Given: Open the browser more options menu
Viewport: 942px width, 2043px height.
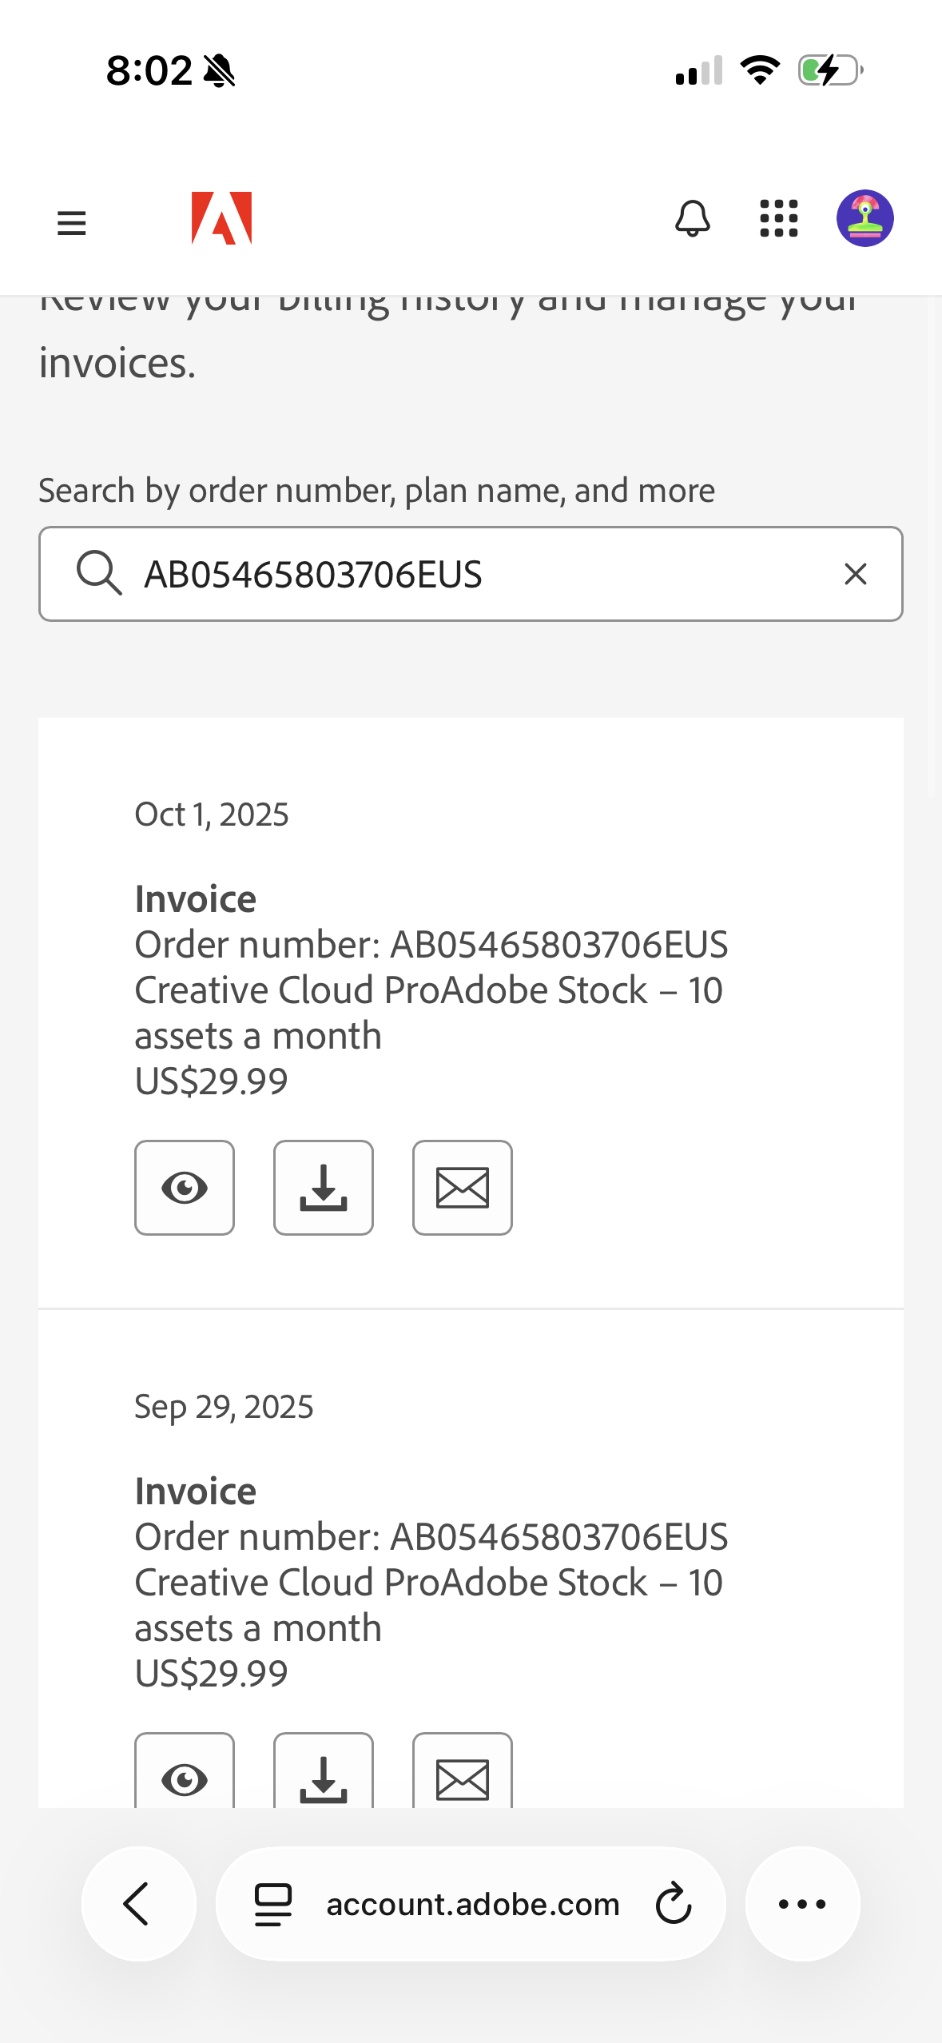Looking at the screenshot, I should tap(802, 1903).
